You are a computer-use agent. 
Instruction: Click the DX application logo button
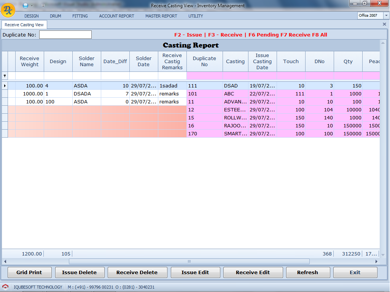click(x=8, y=10)
